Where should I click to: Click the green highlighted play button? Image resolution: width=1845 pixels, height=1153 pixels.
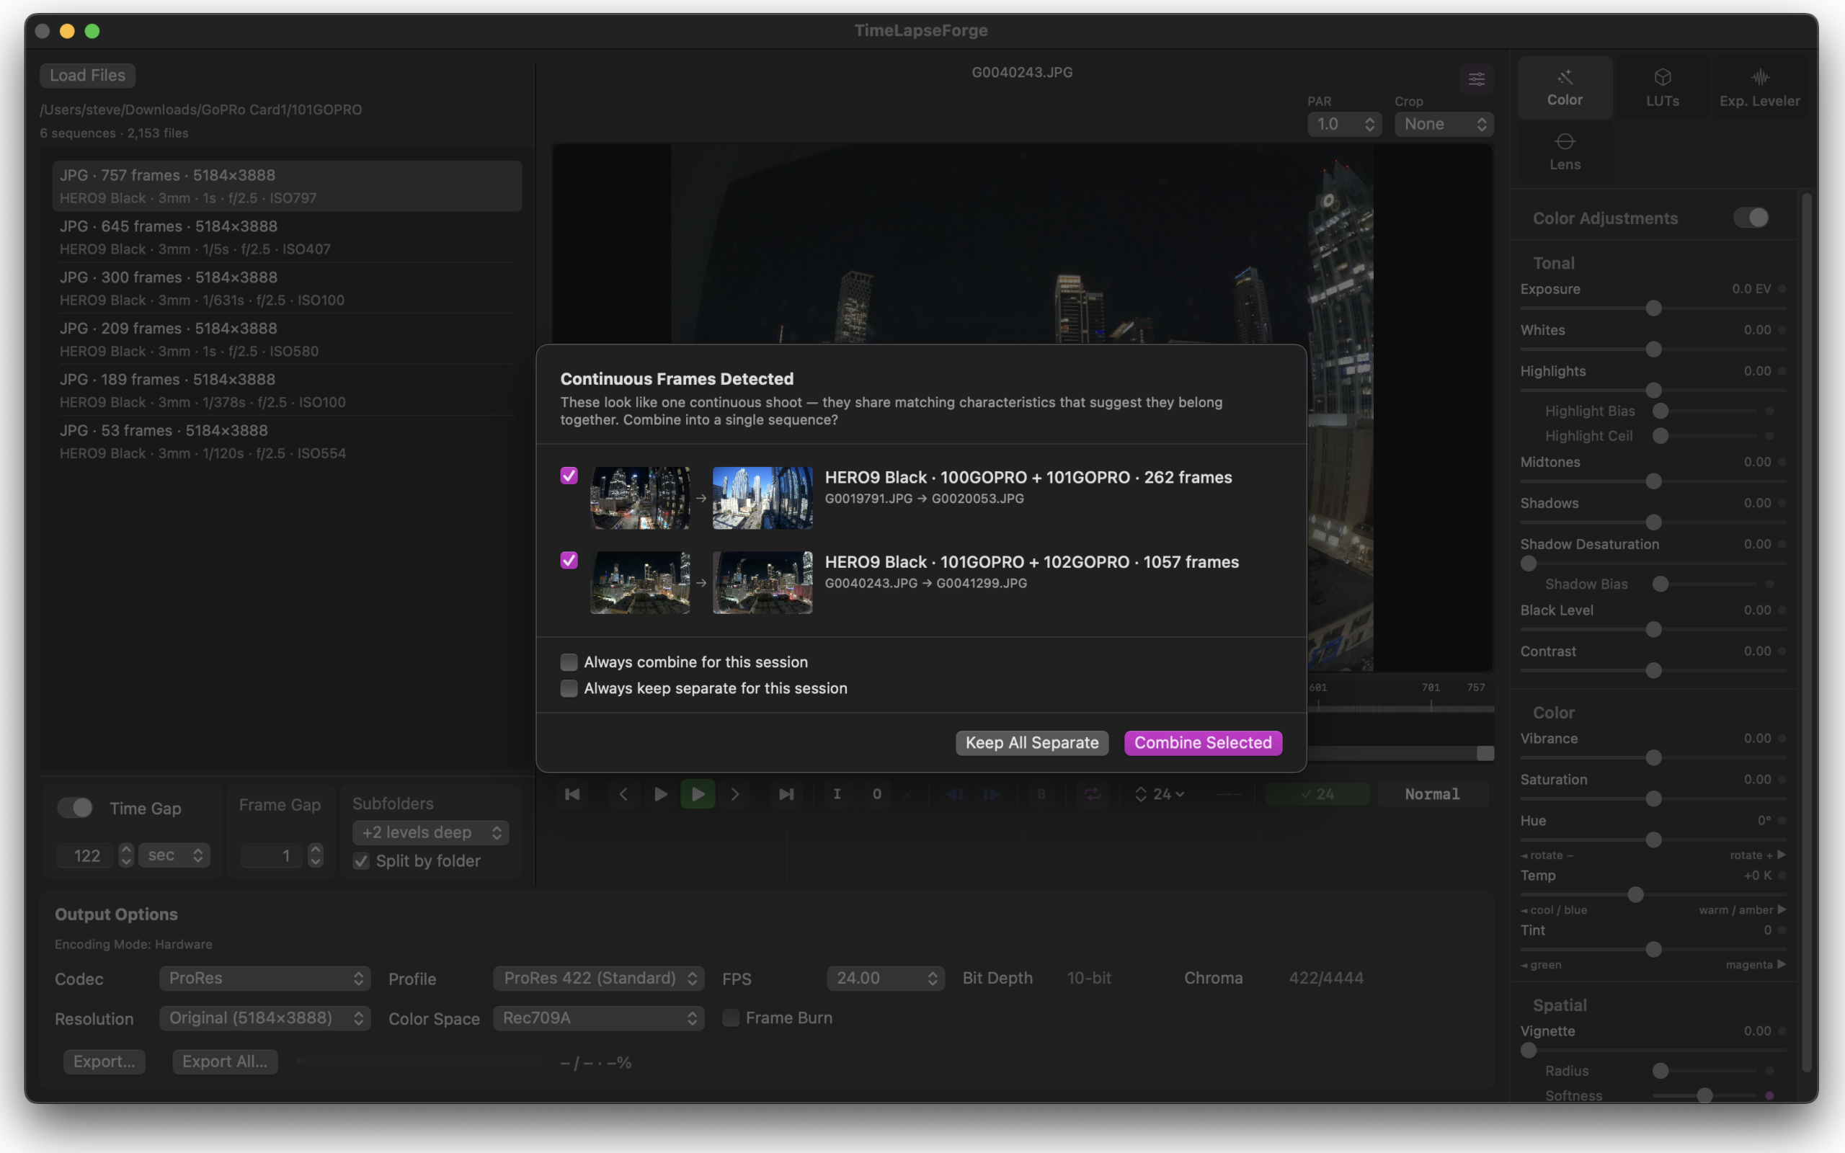click(697, 794)
